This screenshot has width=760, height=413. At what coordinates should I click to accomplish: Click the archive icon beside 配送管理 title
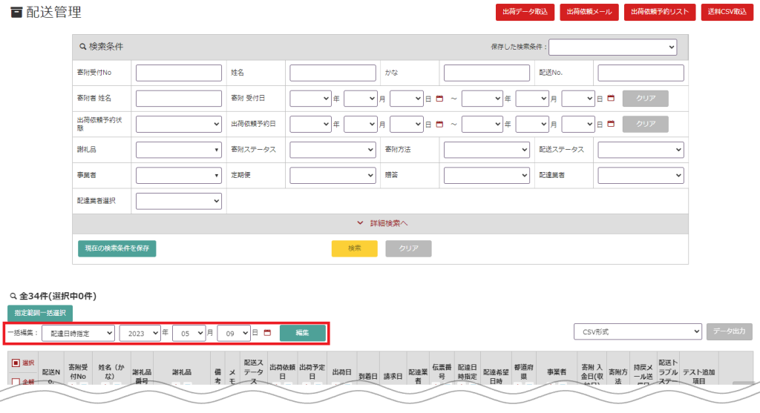click(16, 13)
